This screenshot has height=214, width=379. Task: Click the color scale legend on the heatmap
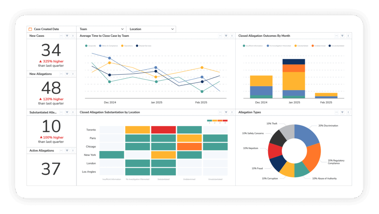(217, 120)
